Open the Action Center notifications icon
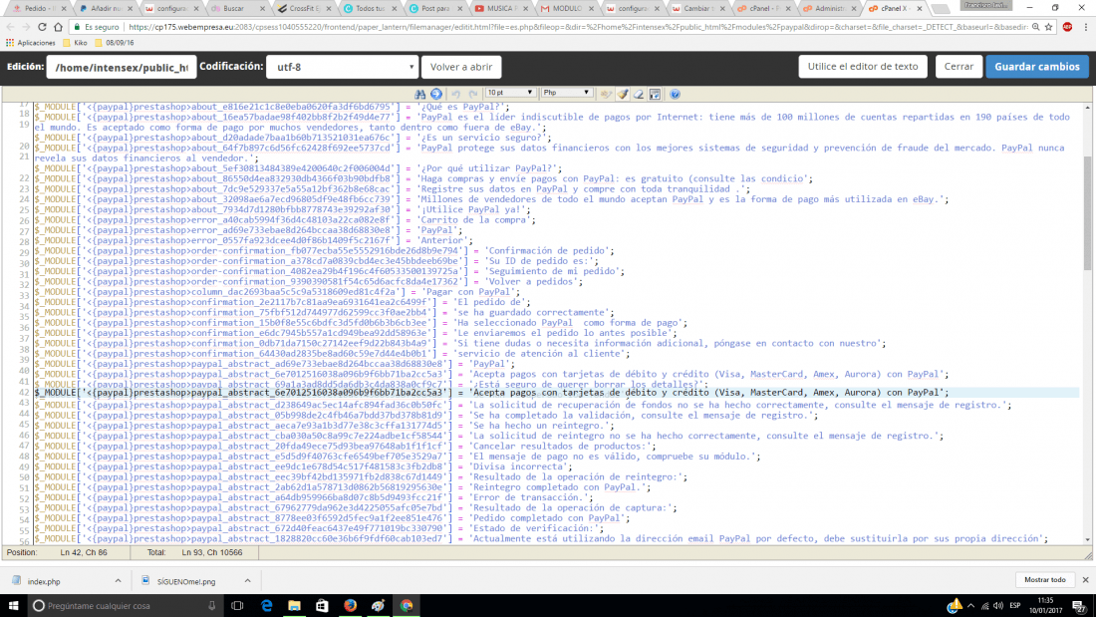Screen dimensions: 1096x617 click(x=1080, y=606)
